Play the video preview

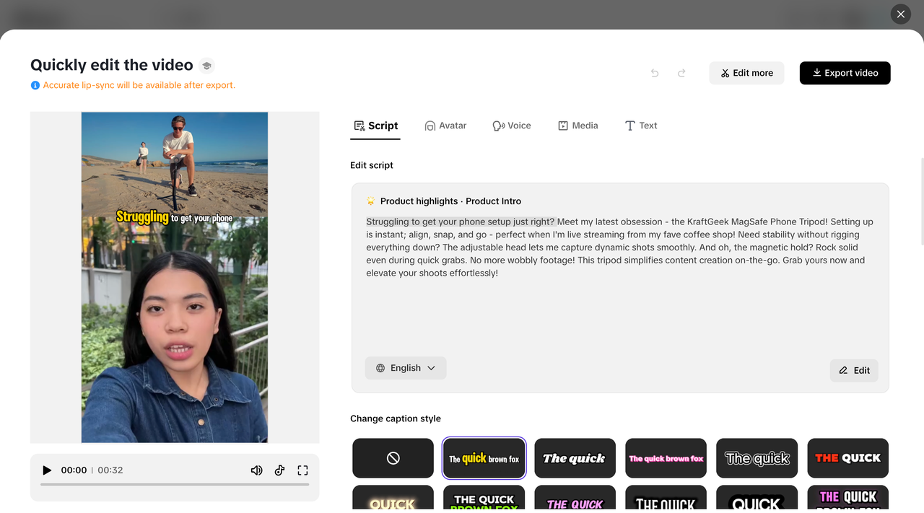[47, 470]
